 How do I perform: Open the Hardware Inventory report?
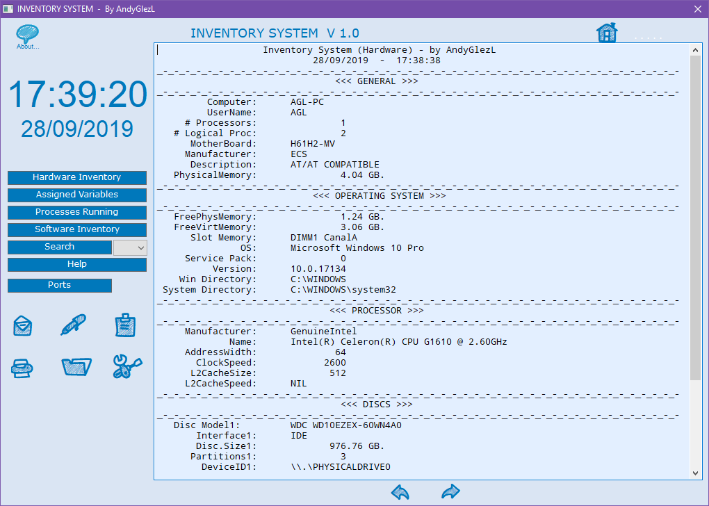tap(76, 178)
